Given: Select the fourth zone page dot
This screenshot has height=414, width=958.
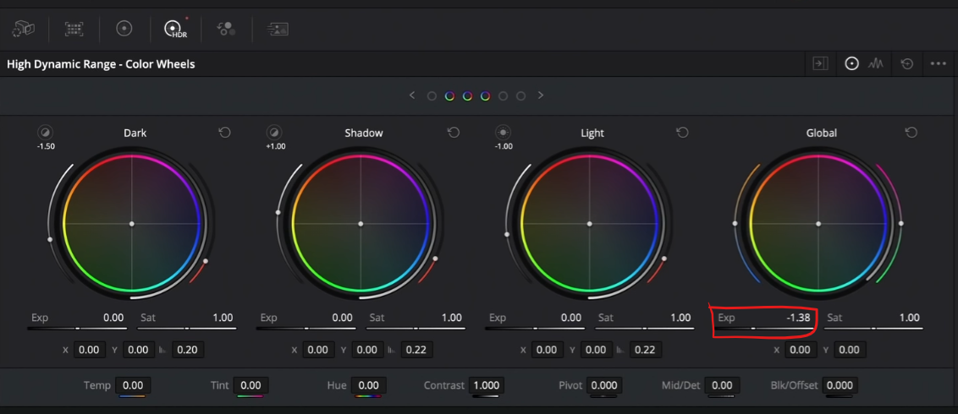Looking at the screenshot, I should point(485,95).
